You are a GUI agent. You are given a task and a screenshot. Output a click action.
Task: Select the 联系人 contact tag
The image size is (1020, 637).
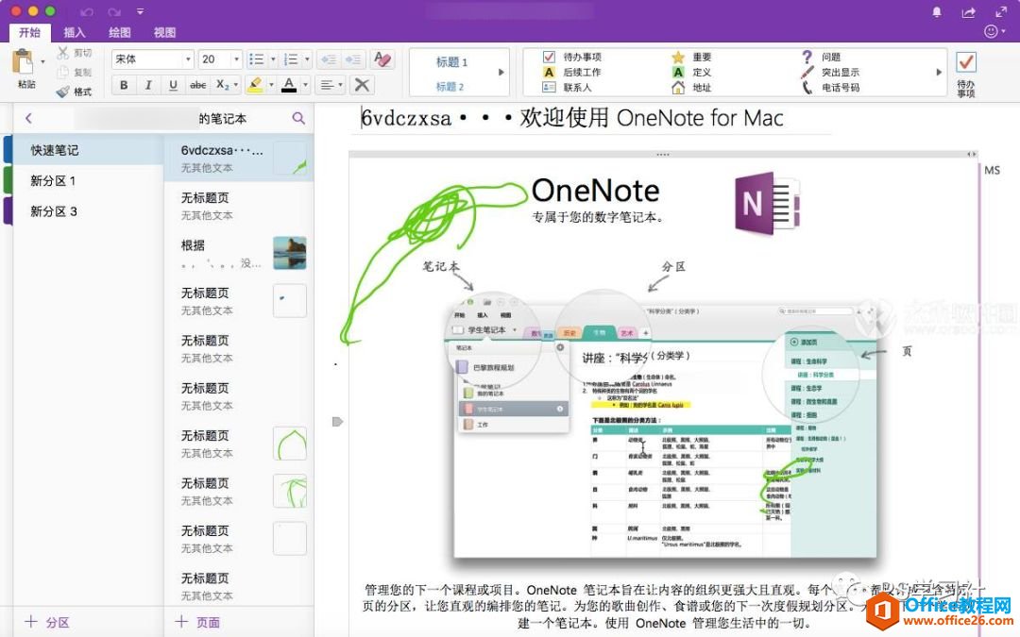567,87
